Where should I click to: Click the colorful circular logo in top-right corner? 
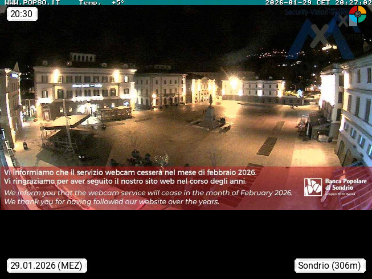click(x=357, y=14)
